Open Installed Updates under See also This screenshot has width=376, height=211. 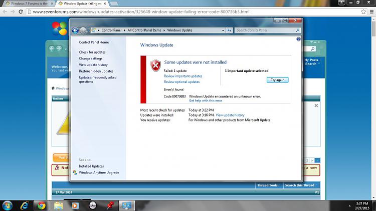(91, 166)
